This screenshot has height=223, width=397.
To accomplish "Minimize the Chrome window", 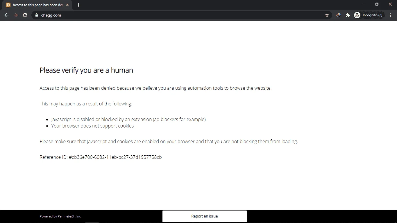I will (x=364, y=4).
